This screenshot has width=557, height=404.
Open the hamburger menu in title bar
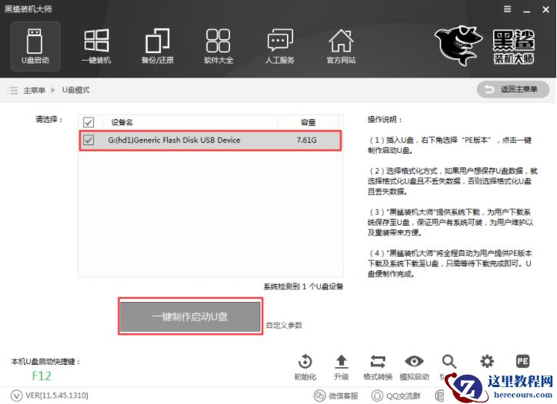(x=508, y=9)
